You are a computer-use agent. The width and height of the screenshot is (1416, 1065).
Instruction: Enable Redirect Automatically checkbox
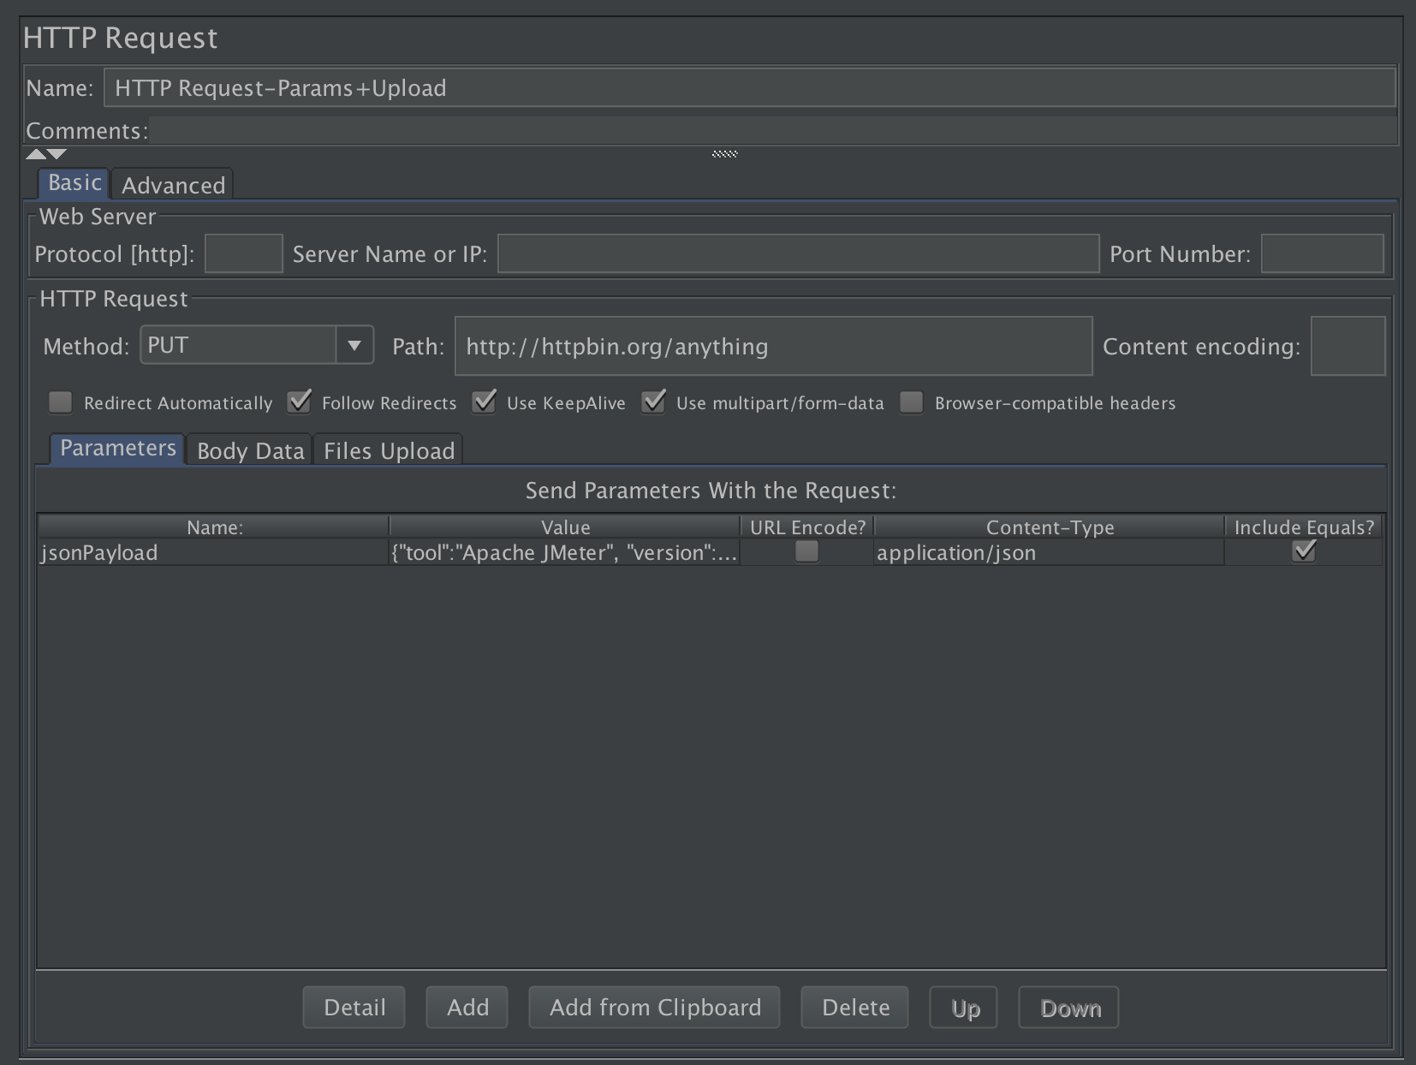61,402
